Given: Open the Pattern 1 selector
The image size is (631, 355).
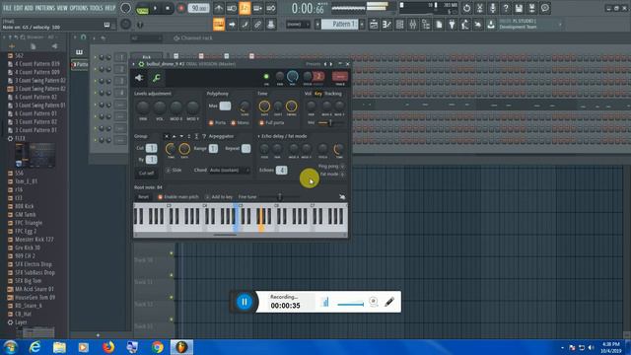Looking at the screenshot, I should pyautogui.click(x=340, y=25).
